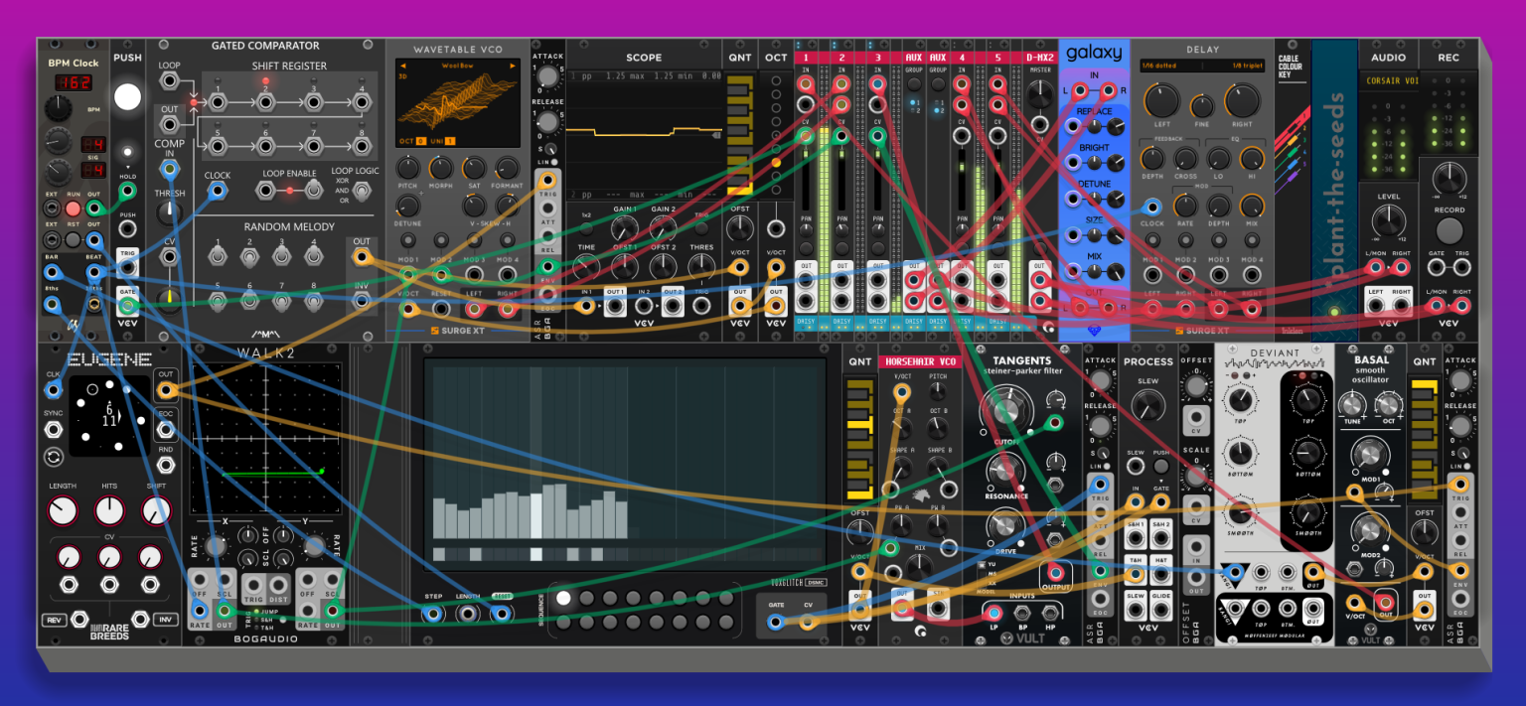The image size is (1526, 706).
Task: Click the Tangents BP input jack
Action: coord(1021,616)
